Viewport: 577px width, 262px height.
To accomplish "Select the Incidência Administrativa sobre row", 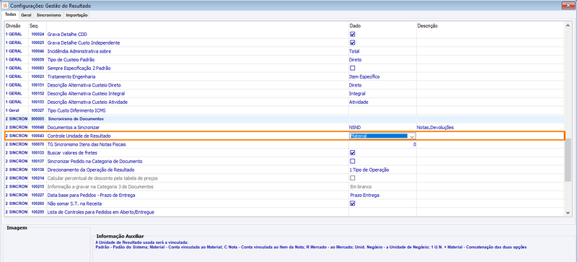I will click(x=284, y=51).
